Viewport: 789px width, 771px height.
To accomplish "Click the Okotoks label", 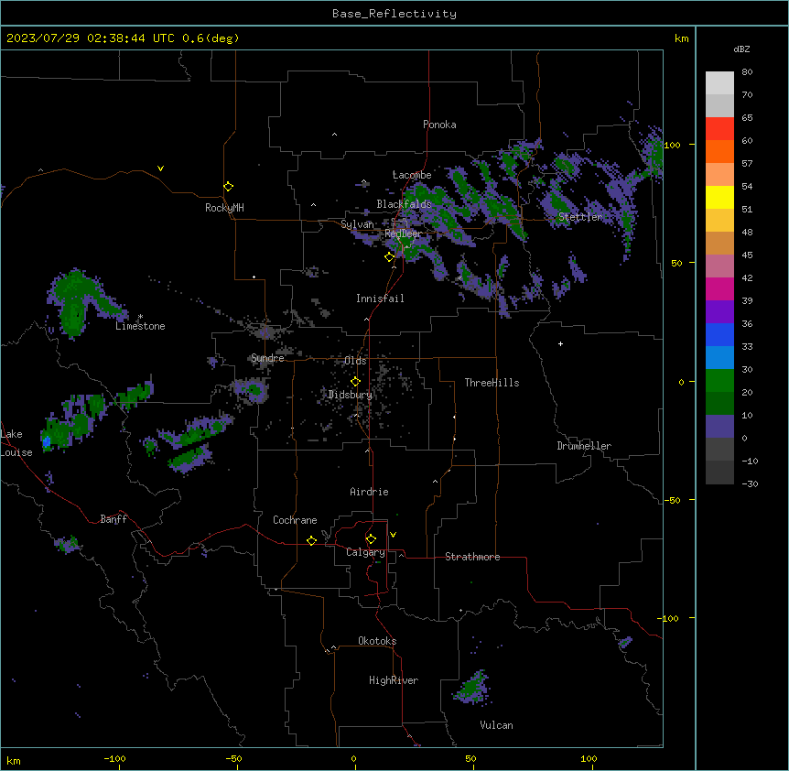I will point(377,641).
